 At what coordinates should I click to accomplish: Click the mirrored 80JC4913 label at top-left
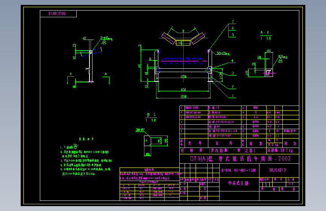click(57, 14)
